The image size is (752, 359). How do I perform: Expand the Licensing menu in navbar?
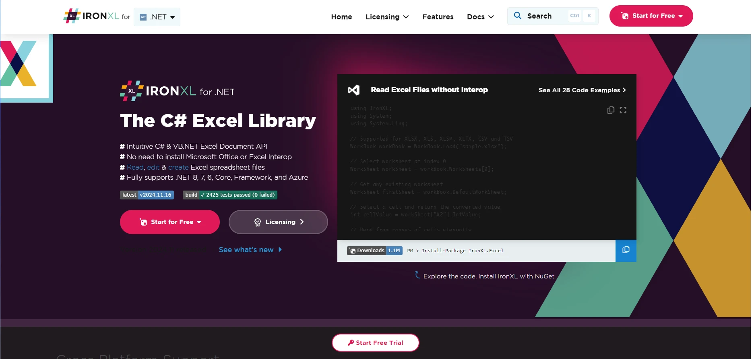point(387,17)
